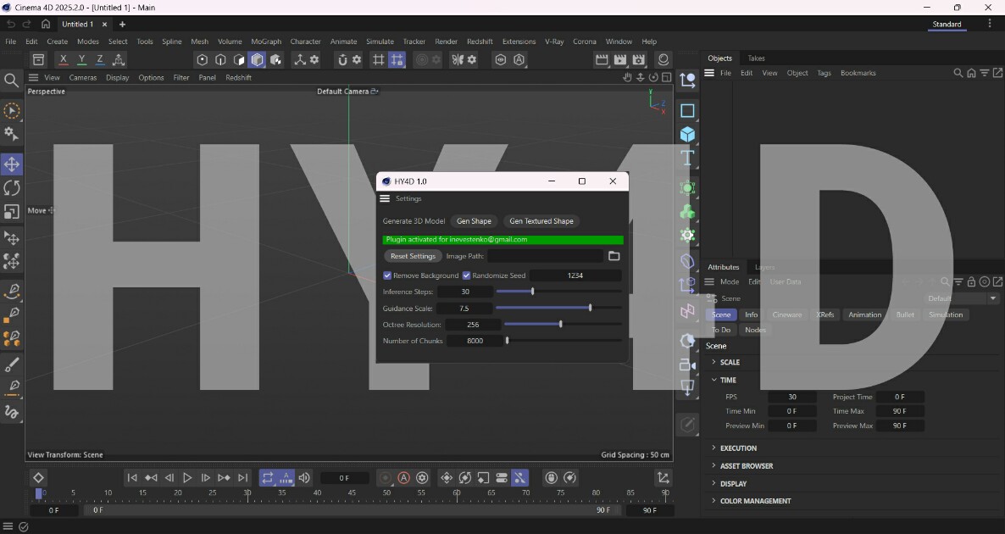The width and height of the screenshot is (1005, 534).
Task: Select the Move tool in left toolbar
Action: coord(12,164)
